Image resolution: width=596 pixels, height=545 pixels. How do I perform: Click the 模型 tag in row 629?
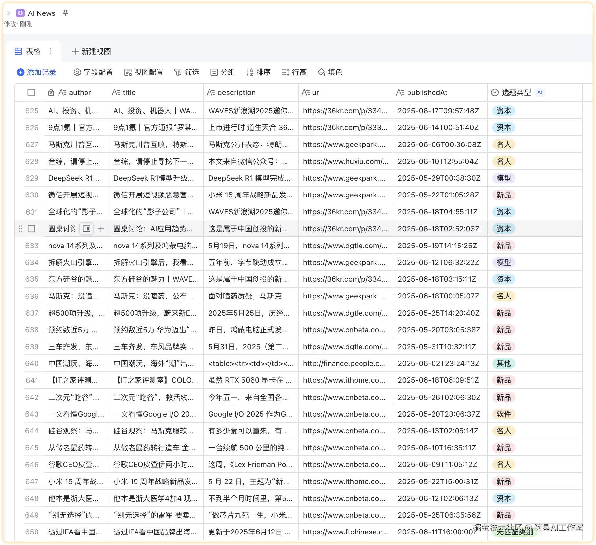click(504, 178)
